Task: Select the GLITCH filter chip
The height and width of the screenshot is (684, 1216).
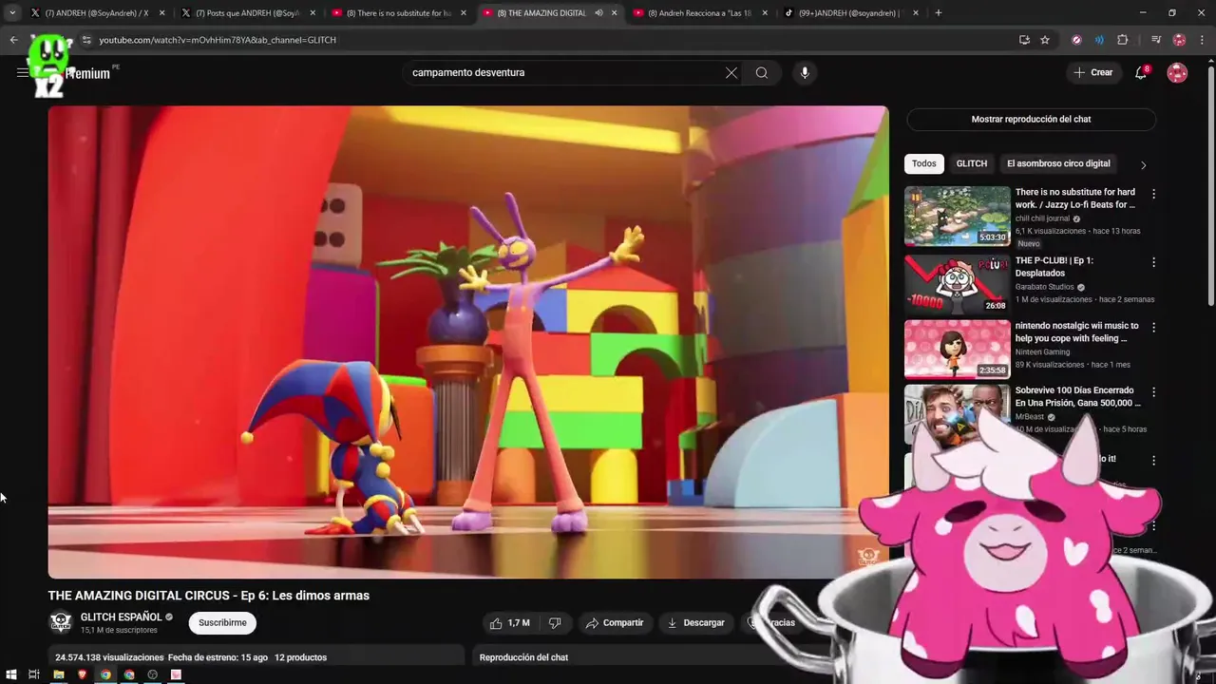Action: [x=971, y=163]
